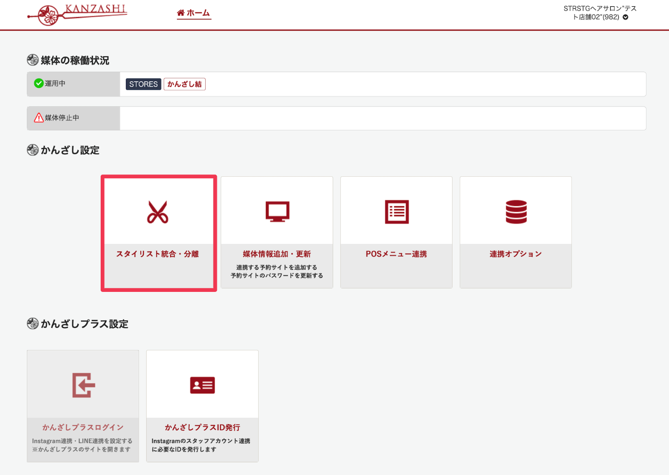The width and height of the screenshot is (669, 475).
Task: Expand the store account dropdown arrow
Action: tap(625, 17)
